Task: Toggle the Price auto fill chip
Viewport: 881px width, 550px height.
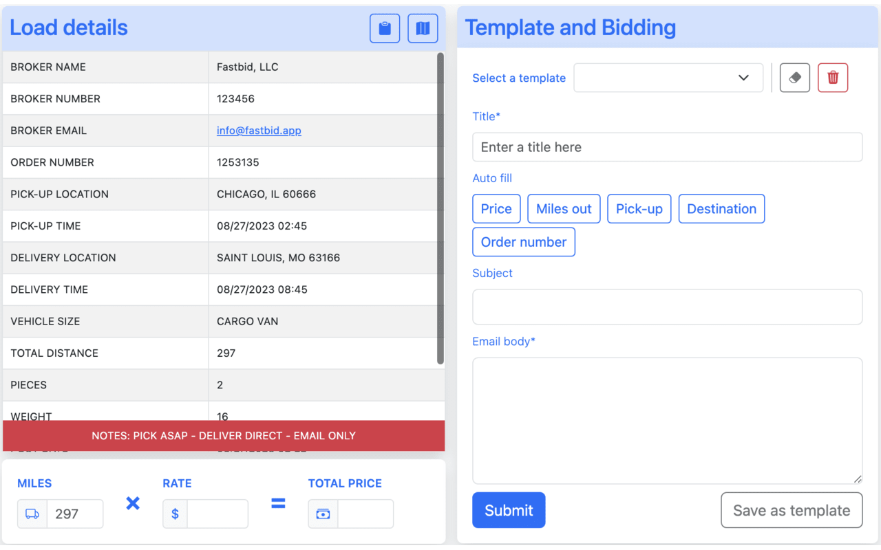Action: [496, 208]
